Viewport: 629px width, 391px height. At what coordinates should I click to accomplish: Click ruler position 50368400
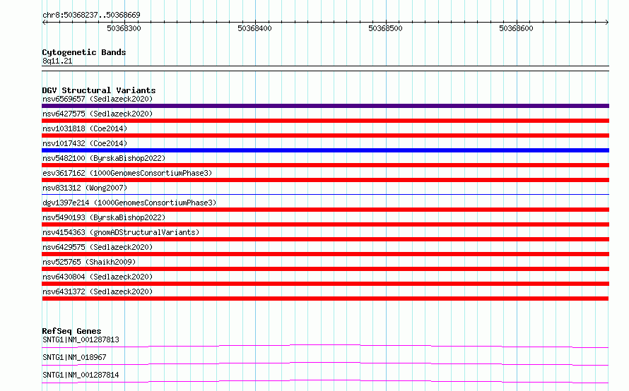tap(254, 28)
